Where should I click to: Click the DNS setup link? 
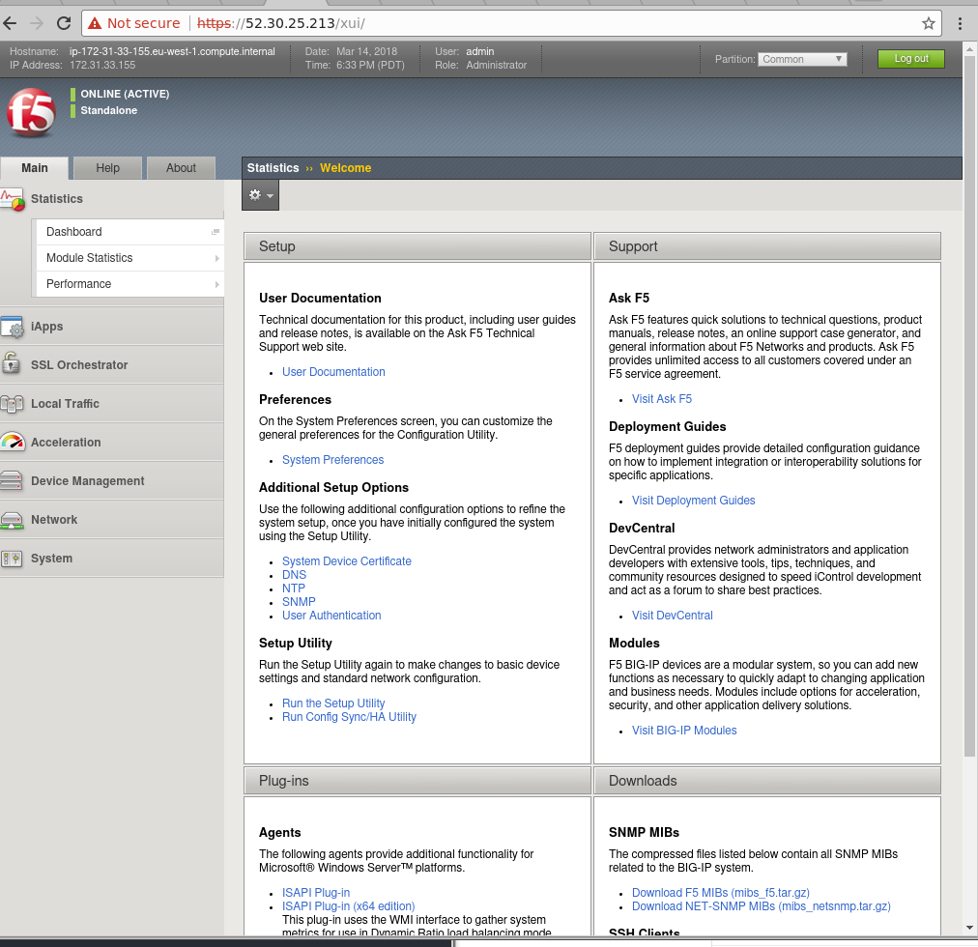[294, 575]
